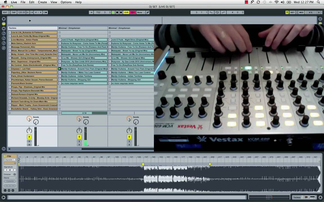Toggle the arrangement loop switch
This screenshot has width=324, height=202.
click(217, 12)
